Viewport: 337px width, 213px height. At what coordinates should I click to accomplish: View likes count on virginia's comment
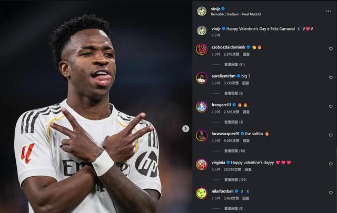click(232, 169)
